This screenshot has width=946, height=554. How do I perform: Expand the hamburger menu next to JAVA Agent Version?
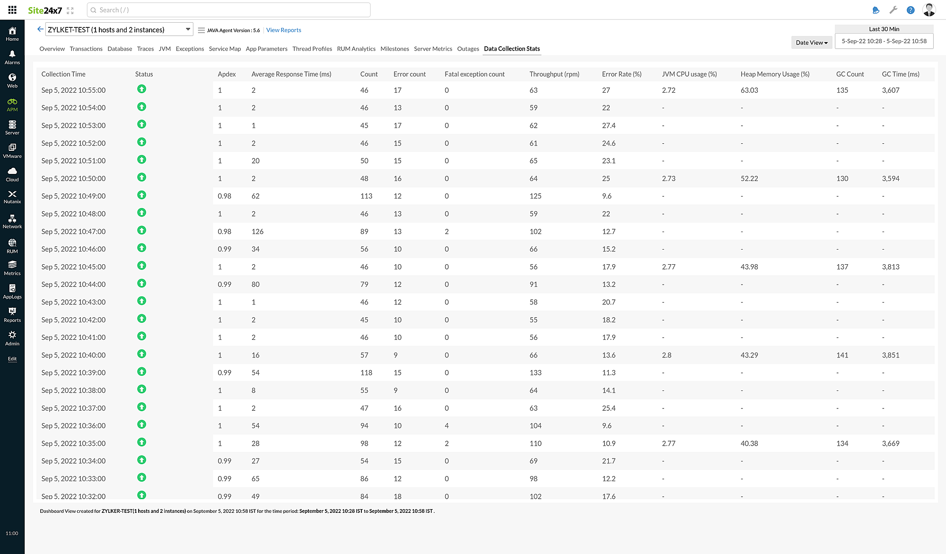tap(201, 29)
